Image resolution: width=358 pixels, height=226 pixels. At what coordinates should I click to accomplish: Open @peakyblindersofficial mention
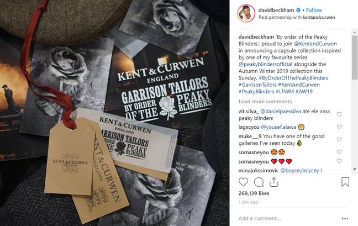click(265, 64)
